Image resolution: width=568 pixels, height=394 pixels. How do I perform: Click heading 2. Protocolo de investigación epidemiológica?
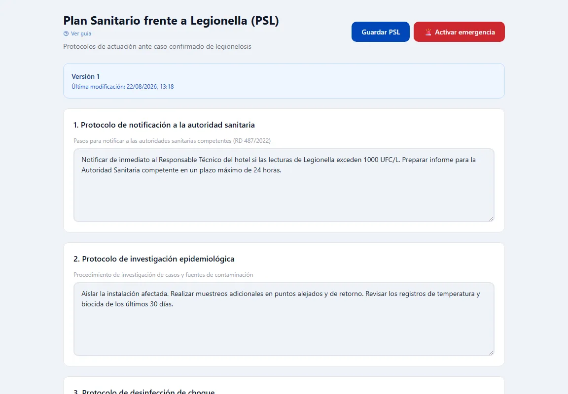click(x=154, y=259)
